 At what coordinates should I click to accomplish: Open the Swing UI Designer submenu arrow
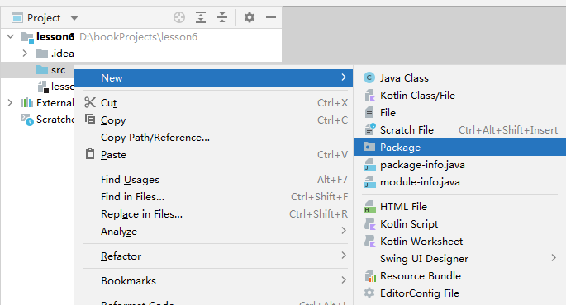(x=554, y=258)
